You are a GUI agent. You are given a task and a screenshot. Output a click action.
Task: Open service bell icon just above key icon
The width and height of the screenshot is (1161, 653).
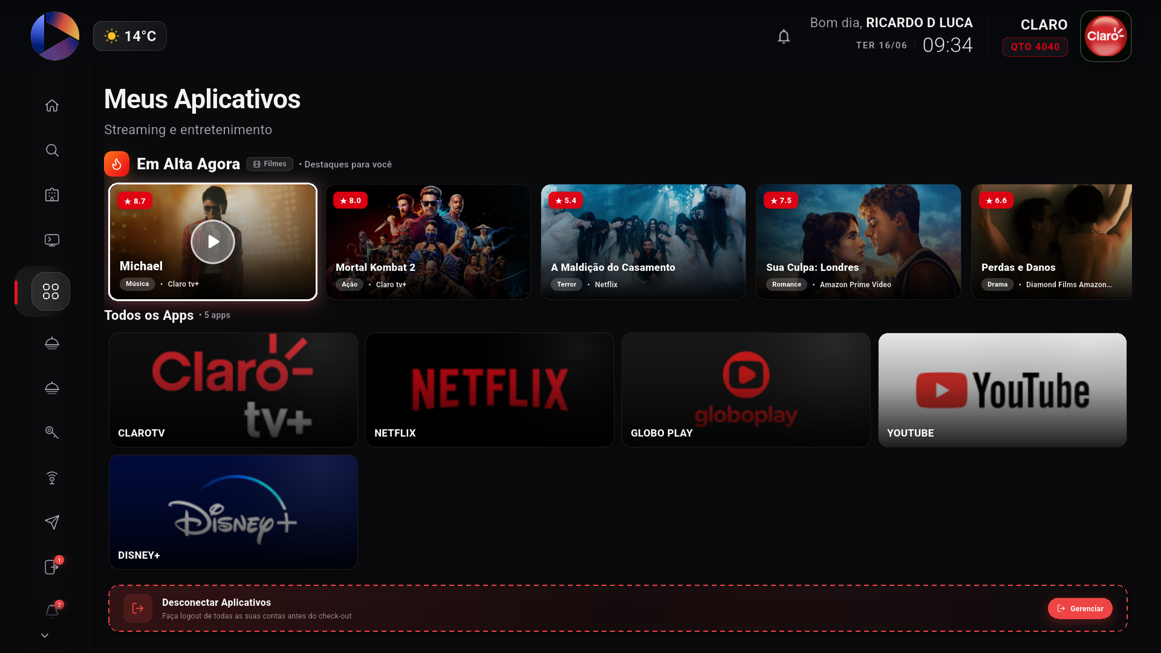tap(52, 388)
